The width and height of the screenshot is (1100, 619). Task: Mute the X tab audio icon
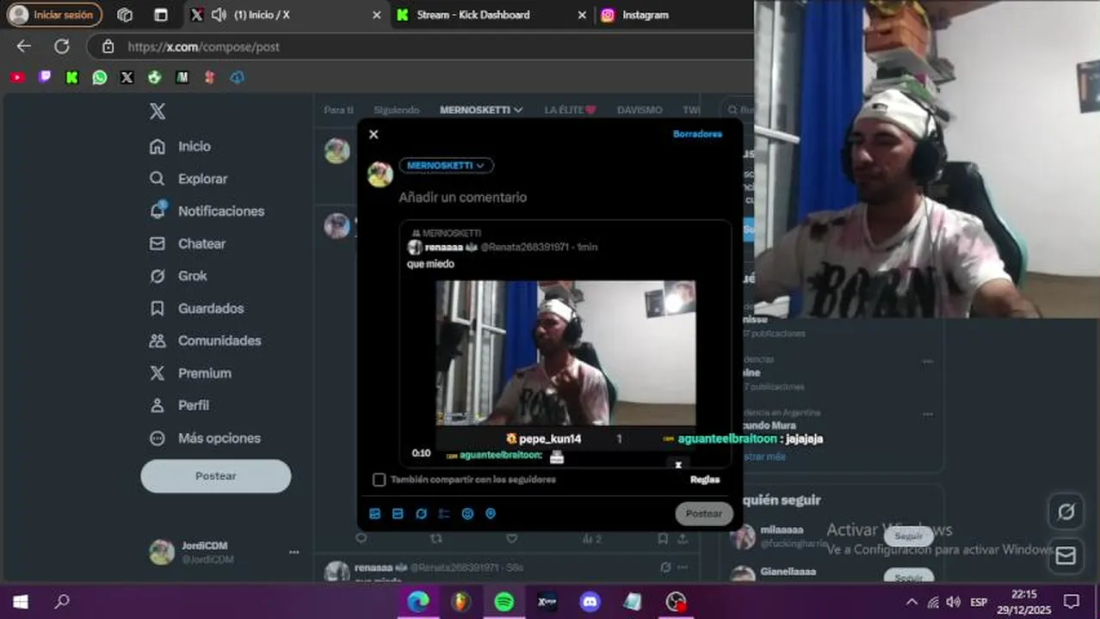[219, 15]
